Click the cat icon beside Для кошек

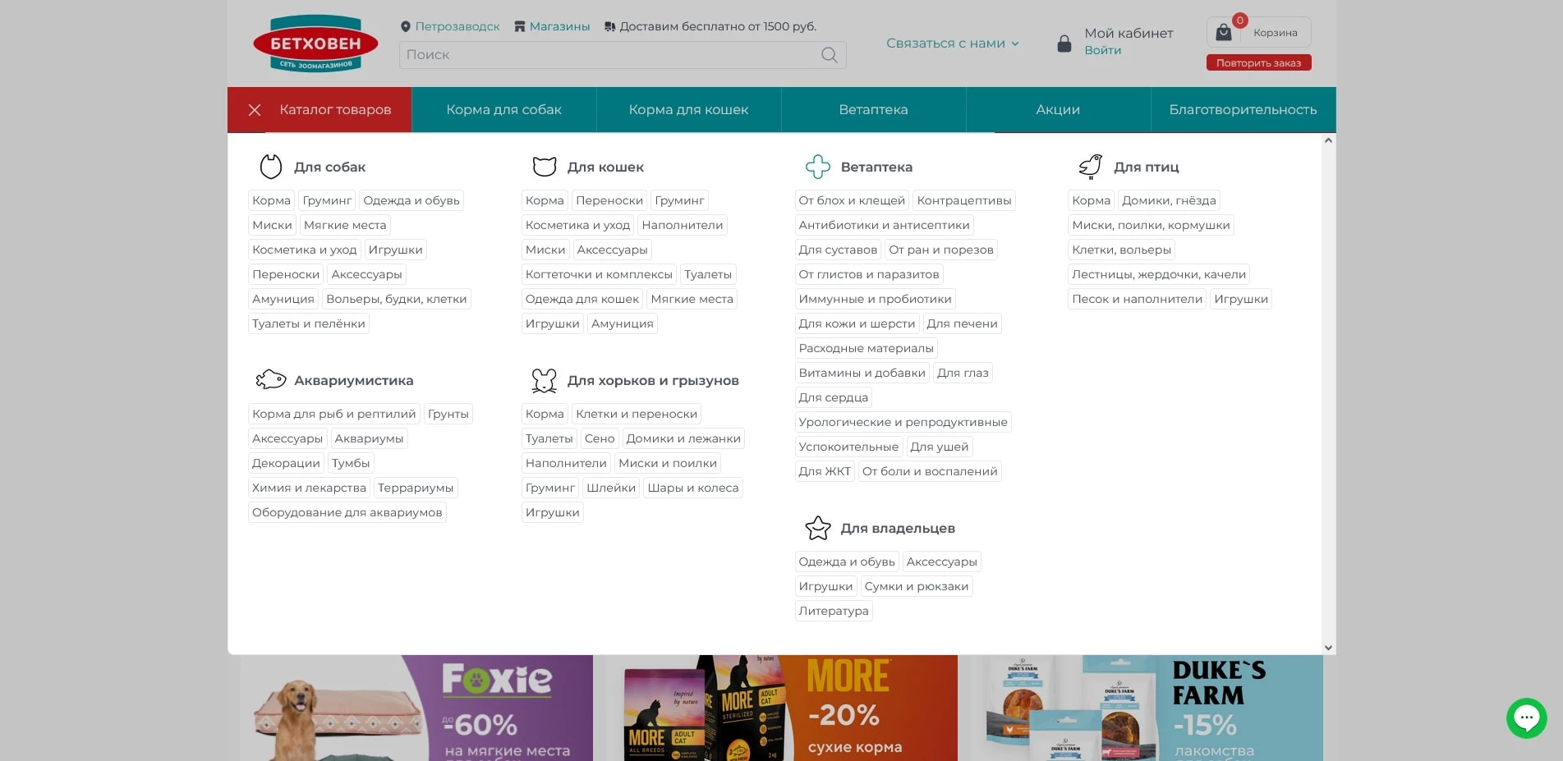coord(544,166)
